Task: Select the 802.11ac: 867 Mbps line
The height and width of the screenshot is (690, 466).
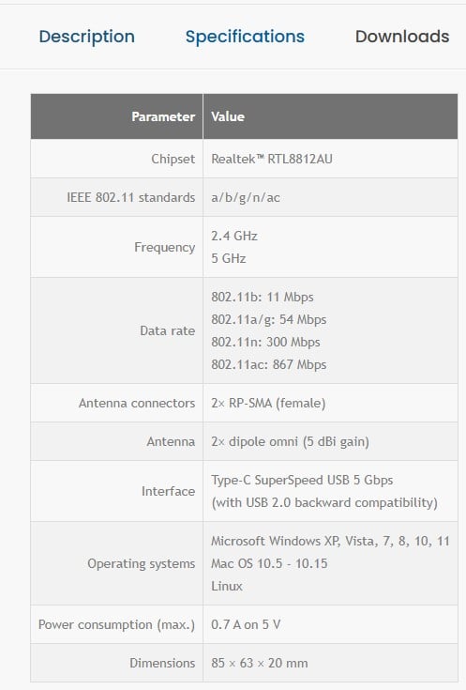Action: click(268, 365)
